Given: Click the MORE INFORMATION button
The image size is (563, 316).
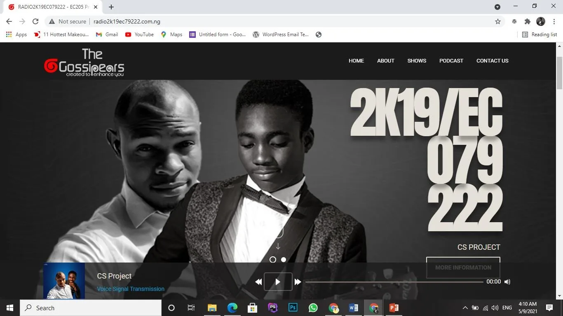Looking at the screenshot, I should (x=463, y=267).
